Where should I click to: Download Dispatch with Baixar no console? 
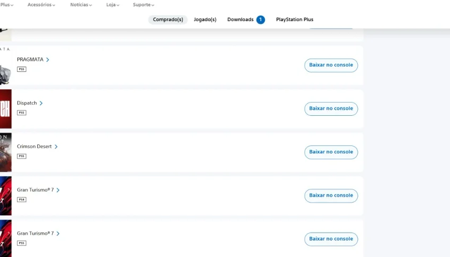tap(331, 109)
